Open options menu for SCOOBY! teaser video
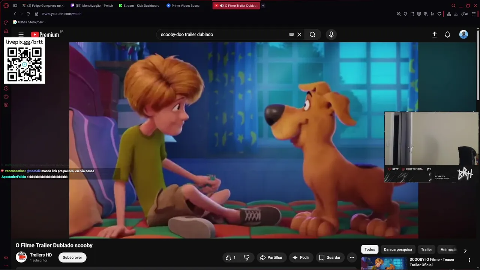This screenshot has height=270, width=480. 469,260
